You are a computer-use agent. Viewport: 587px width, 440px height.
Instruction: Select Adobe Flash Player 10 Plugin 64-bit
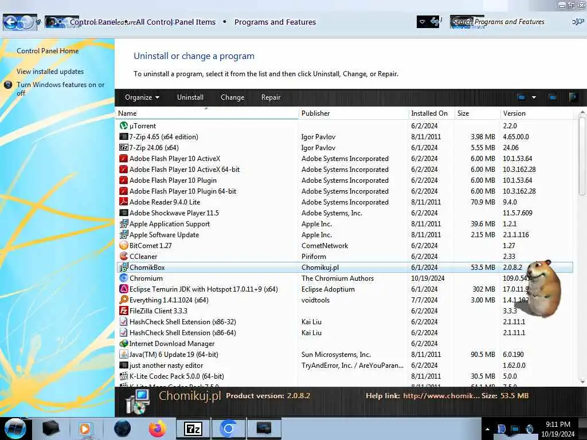(x=345, y=191)
